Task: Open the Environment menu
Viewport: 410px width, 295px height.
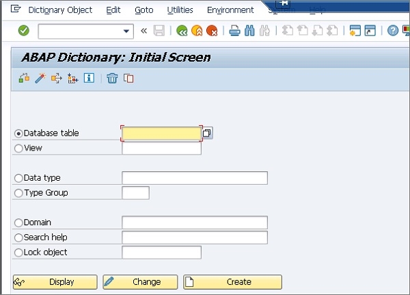Action: click(x=230, y=10)
